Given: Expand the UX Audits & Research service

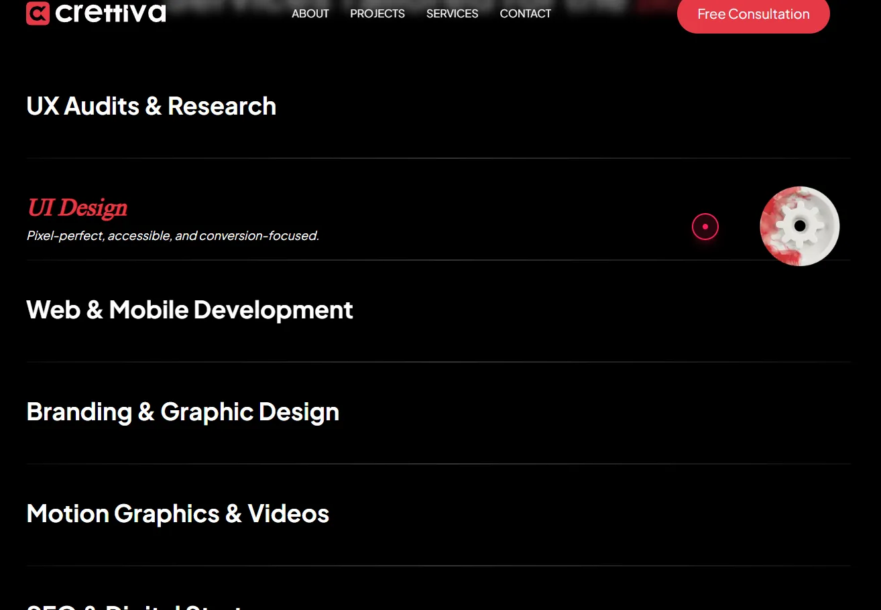Looking at the screenshot, I should (151, 106).
